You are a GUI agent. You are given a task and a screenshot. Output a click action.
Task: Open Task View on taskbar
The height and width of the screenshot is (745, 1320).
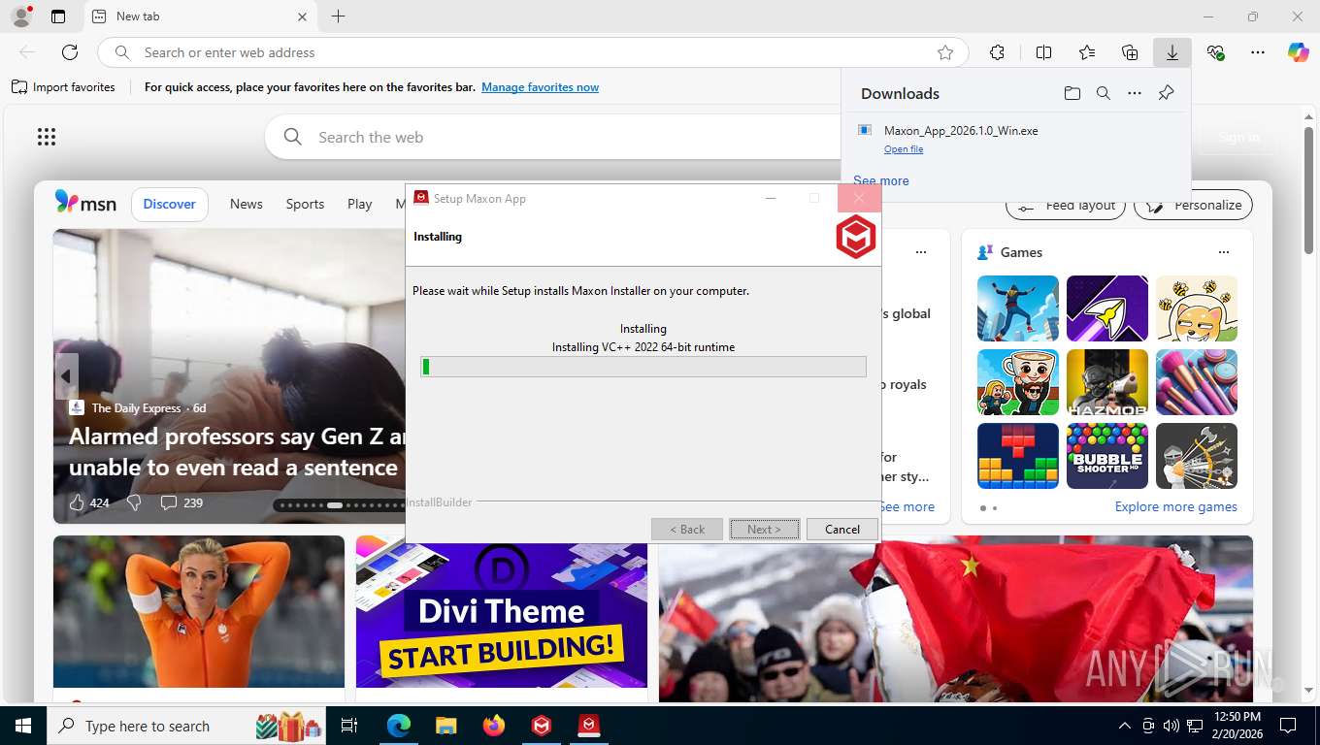click(349, 726)
